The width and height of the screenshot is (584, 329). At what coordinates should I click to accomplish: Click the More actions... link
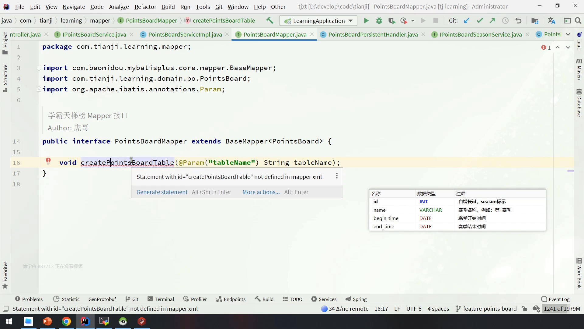coord(261,192)
